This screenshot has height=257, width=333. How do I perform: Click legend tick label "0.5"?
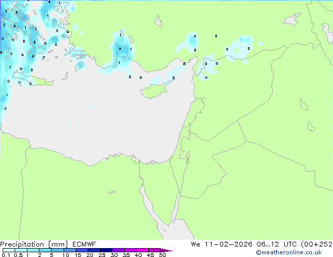coord(18,255)
